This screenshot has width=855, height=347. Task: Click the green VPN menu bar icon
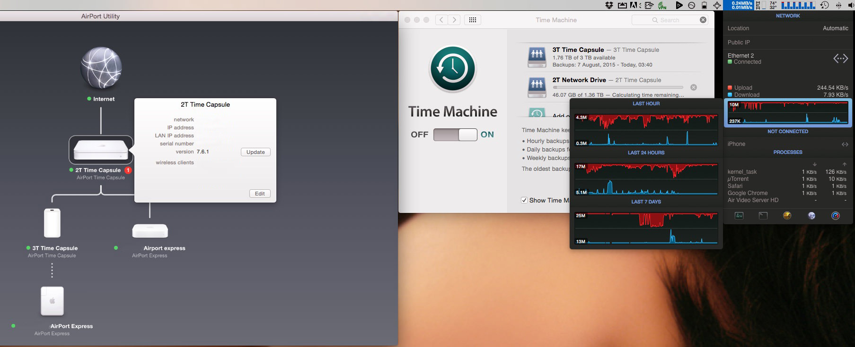pyautogui.click(x=662, y=5)
